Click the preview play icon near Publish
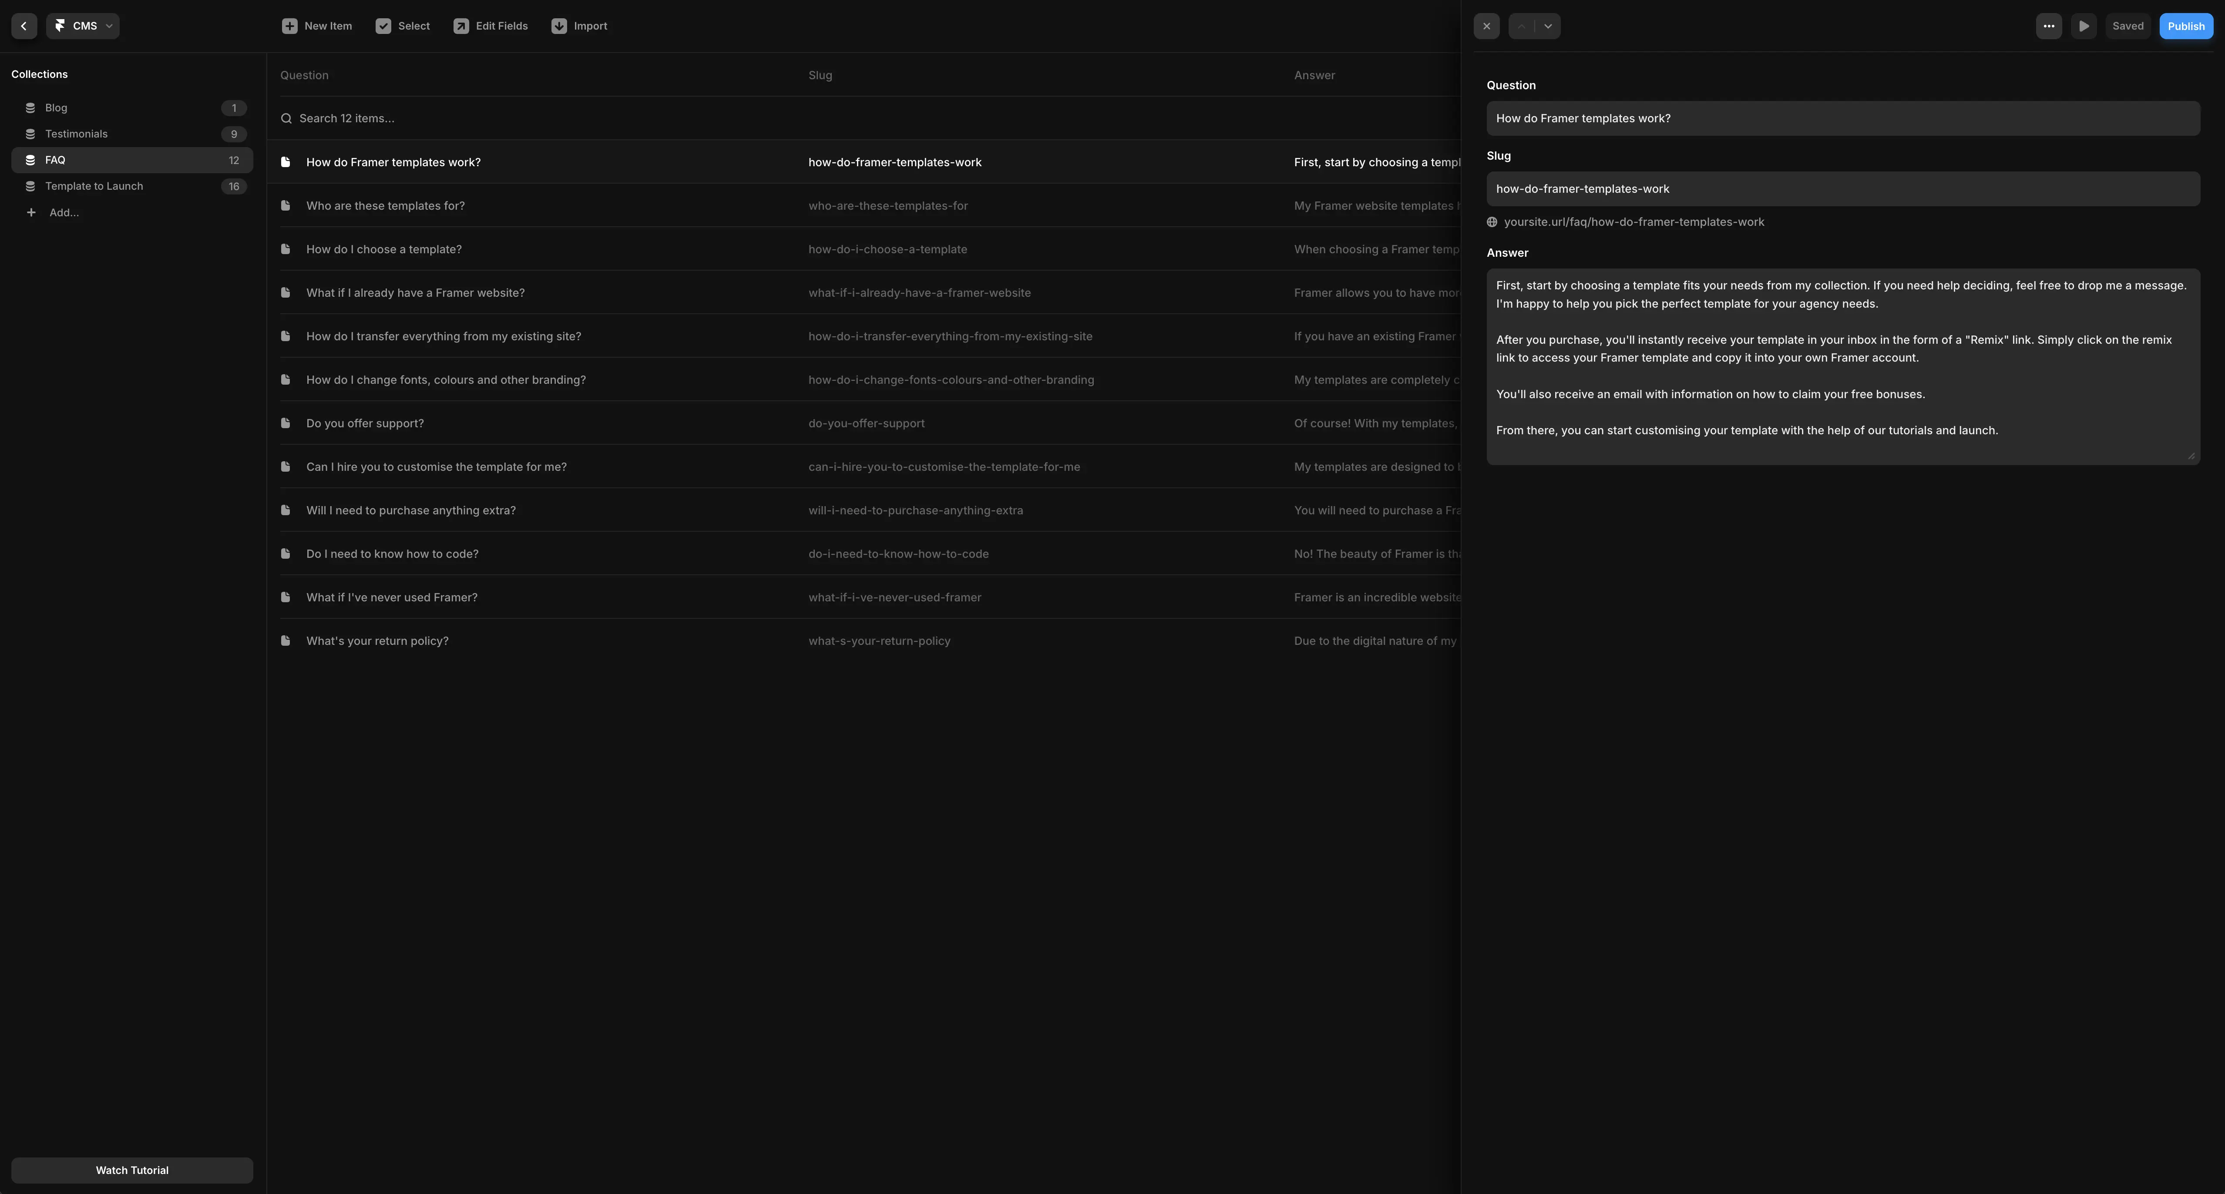The image size is (2225, 1194). (x=2084, y=26)
